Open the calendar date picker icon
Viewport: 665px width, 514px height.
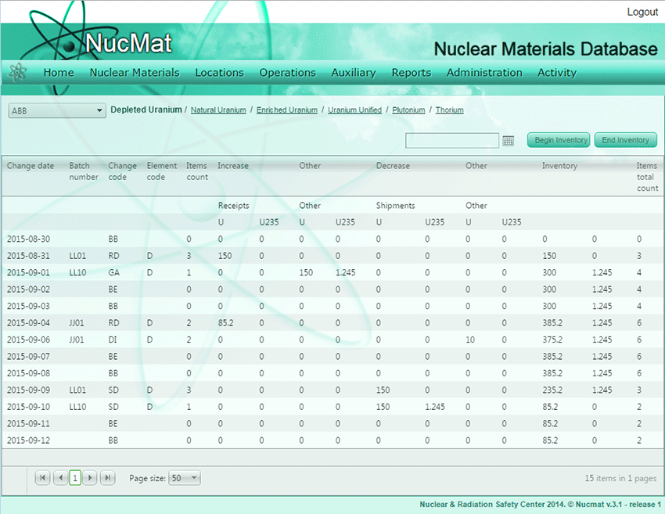point(509,141)
